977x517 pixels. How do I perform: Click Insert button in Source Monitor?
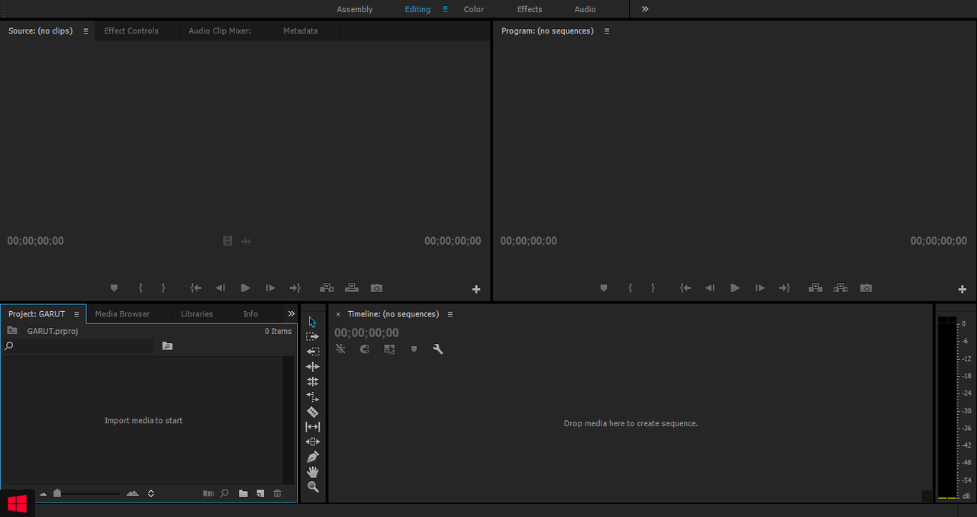[x=327, y=288]
